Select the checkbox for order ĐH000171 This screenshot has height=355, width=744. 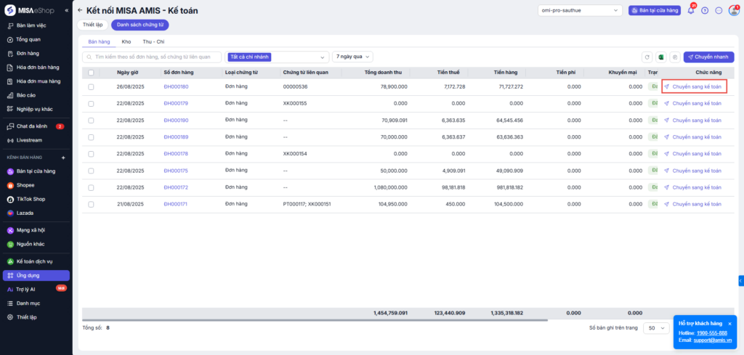(91, 204)
